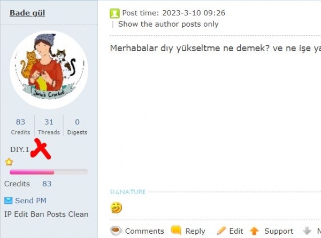Show the author posts only

(x=169, y=24)
